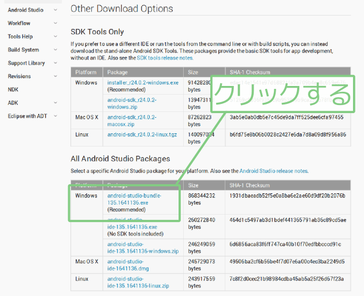Image resolution: width=364 pixels, height=296 pixels.
Task: Click Mac OS X in the SDK tools table
Action: 87,117
